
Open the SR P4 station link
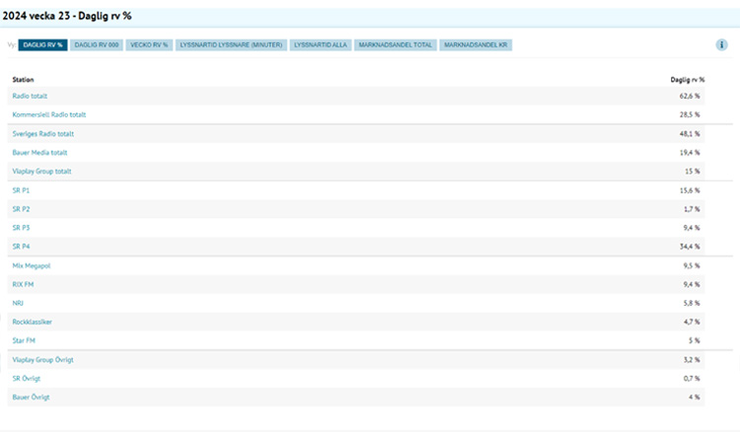[21, 246]
